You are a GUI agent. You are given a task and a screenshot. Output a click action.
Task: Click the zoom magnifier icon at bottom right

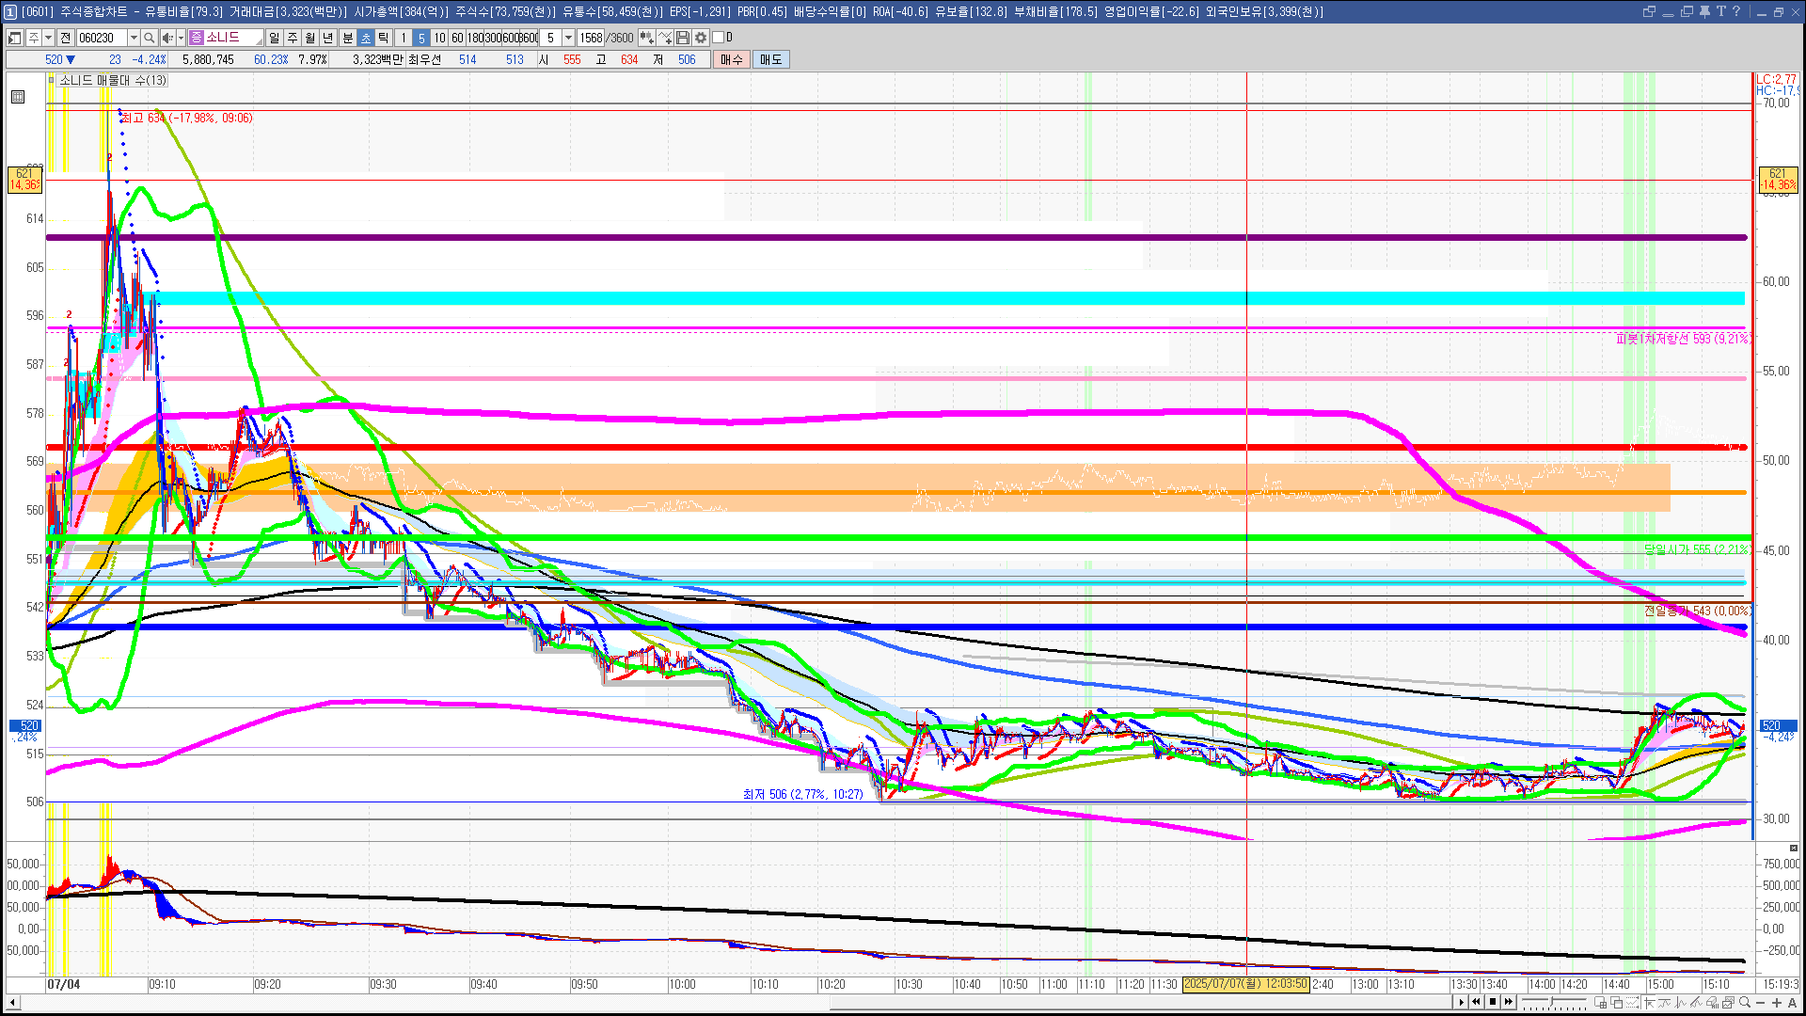pos(1745,1003)
